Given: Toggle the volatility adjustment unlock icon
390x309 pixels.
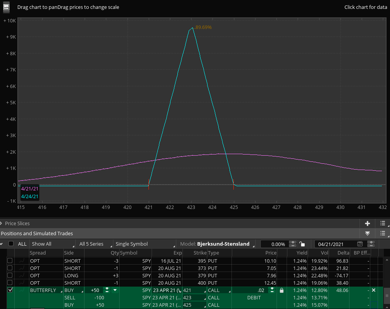Looking at the screenshot, I should 302,244.
